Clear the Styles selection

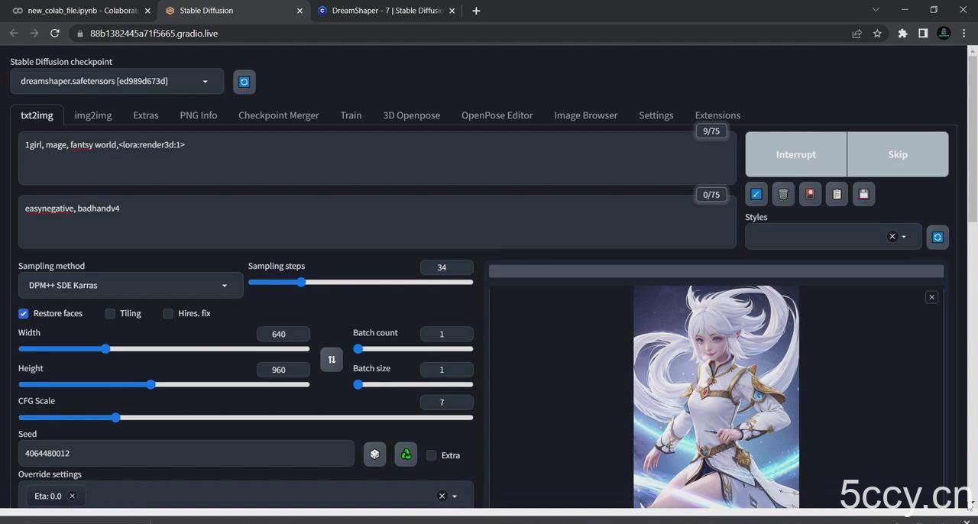coord(892,237)
